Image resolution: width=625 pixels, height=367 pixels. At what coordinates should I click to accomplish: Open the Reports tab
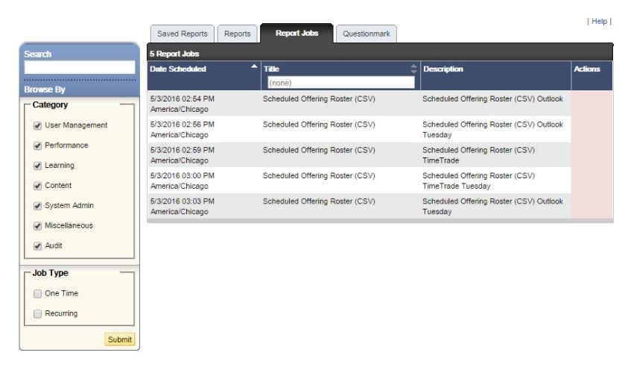tap(237, 34)
